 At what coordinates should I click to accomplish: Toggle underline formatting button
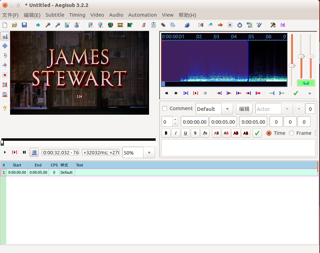(186, 133)
